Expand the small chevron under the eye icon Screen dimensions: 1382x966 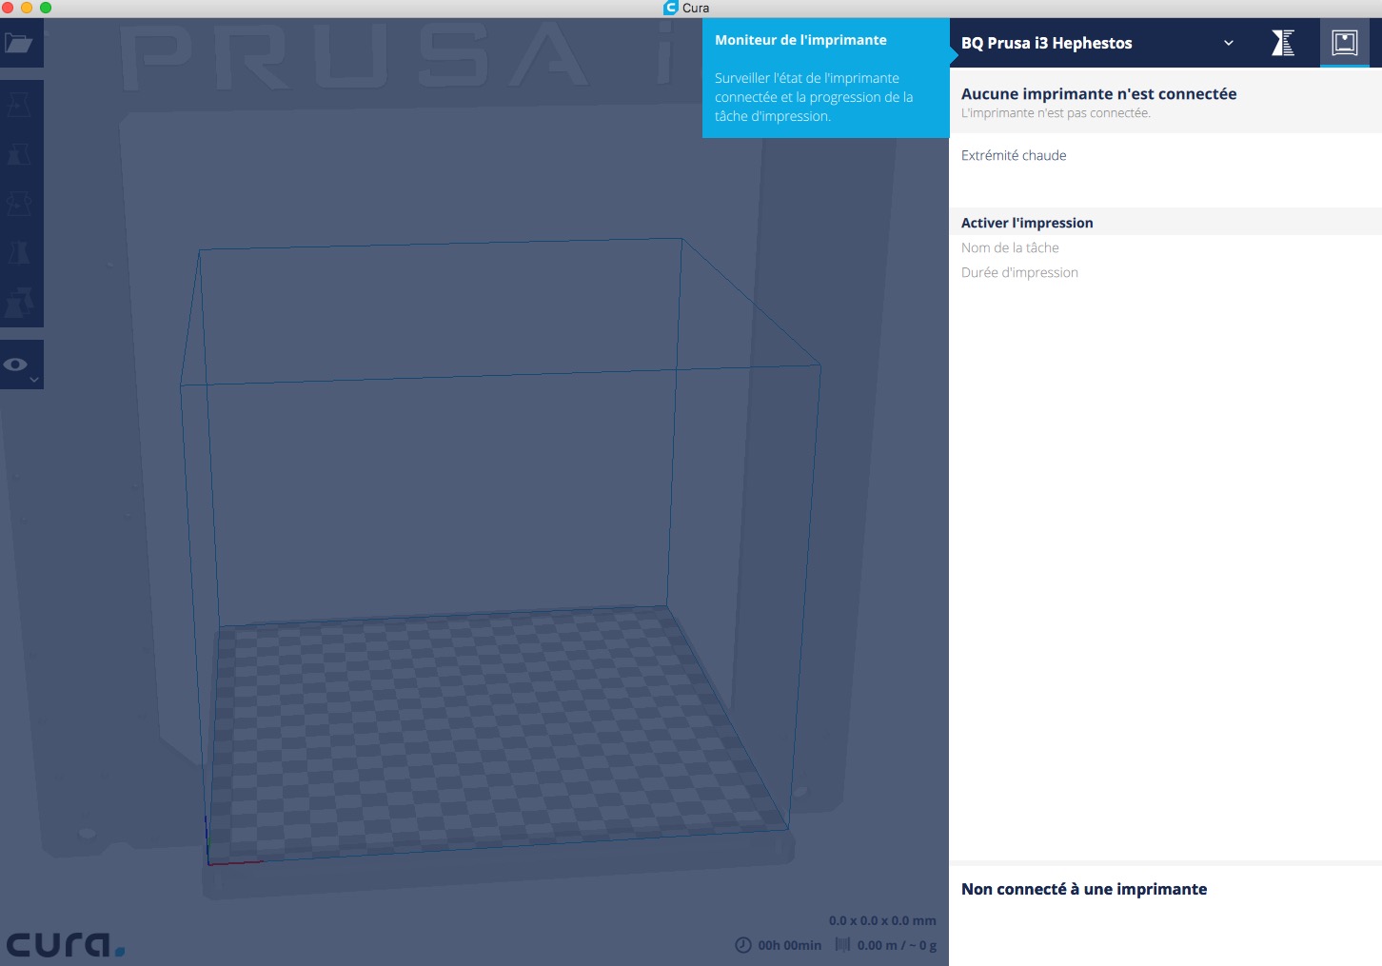pos(34,380)
